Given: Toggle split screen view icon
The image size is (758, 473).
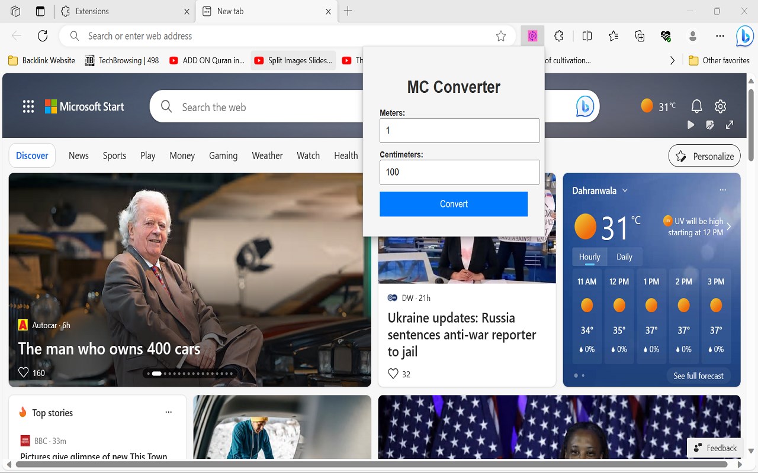Looking at the screenshot, I should pos(587,36).
